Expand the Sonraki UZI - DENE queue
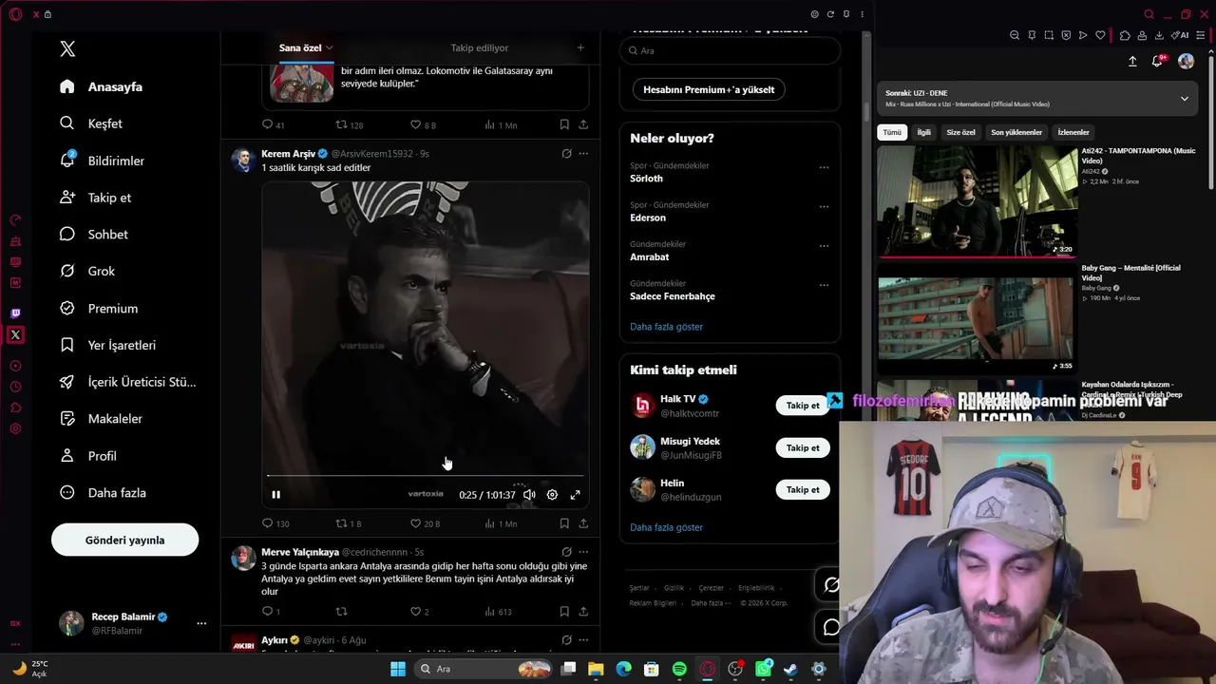 pos(1184,99)
